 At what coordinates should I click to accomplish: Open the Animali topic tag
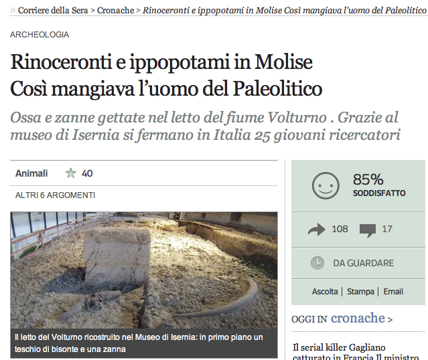[31, 173]
